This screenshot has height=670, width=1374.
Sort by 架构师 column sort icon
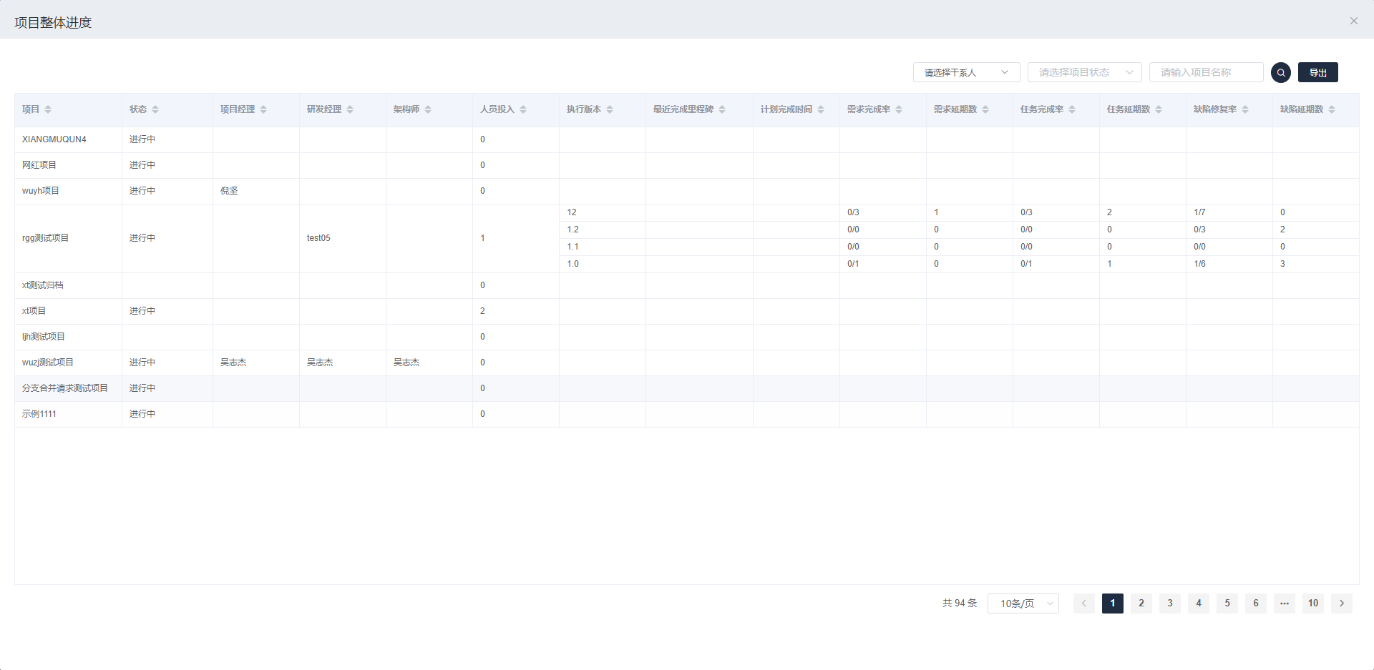[428, 109]
